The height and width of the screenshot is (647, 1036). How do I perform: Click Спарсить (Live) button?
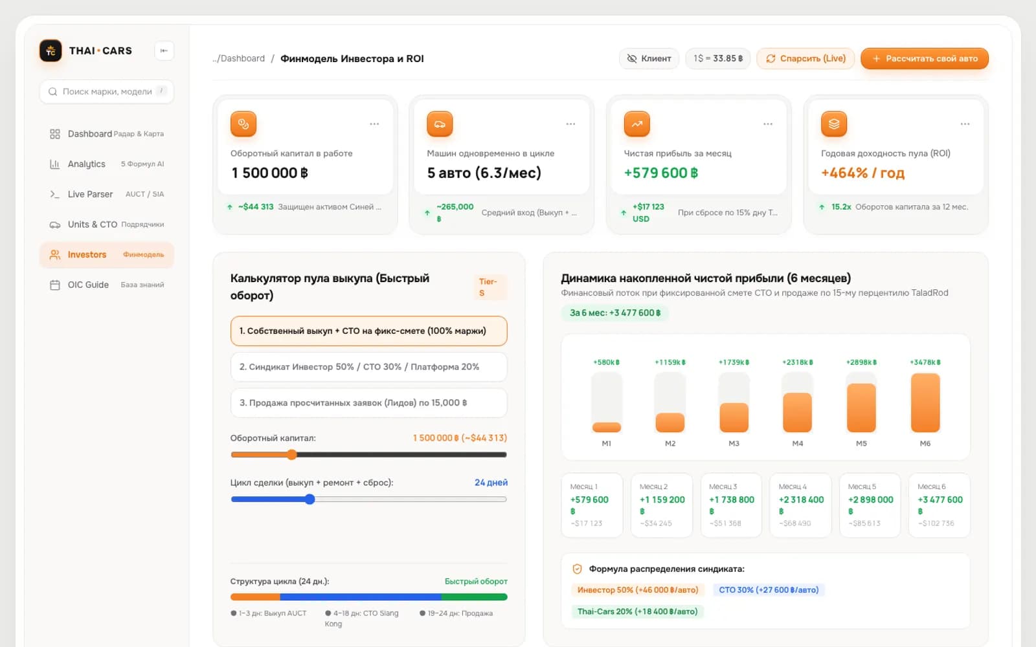[x=805, y=58]
